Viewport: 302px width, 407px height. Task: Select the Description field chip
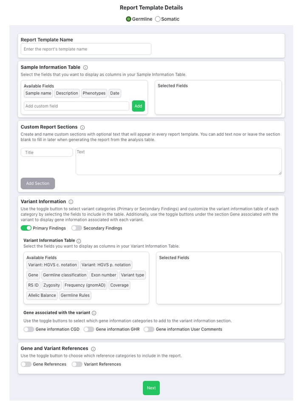coord(67,93)
